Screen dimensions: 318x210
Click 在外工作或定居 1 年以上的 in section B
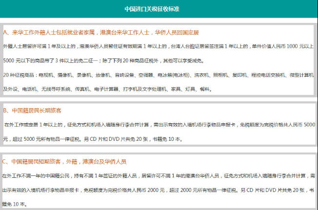click(x=33, y=125)
